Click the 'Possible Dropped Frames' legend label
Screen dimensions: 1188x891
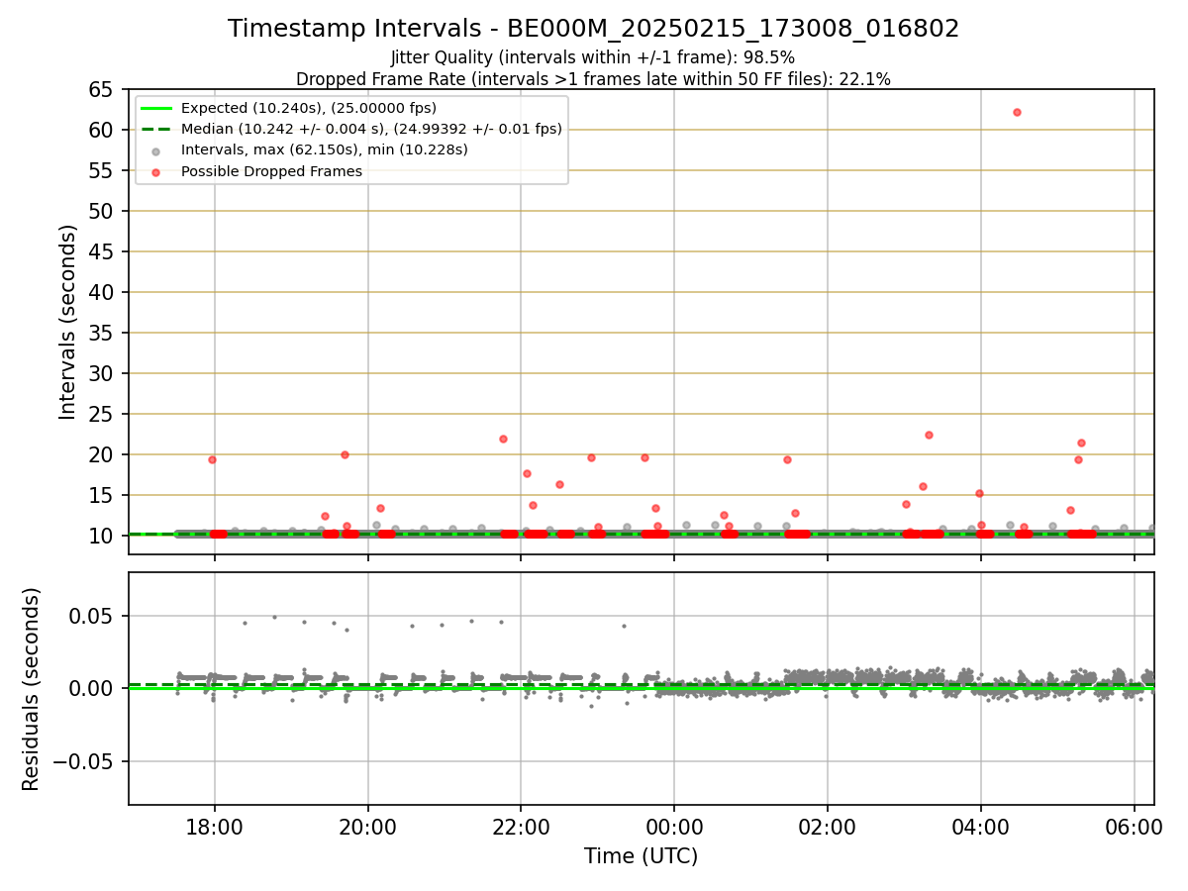tap(271, 171)
